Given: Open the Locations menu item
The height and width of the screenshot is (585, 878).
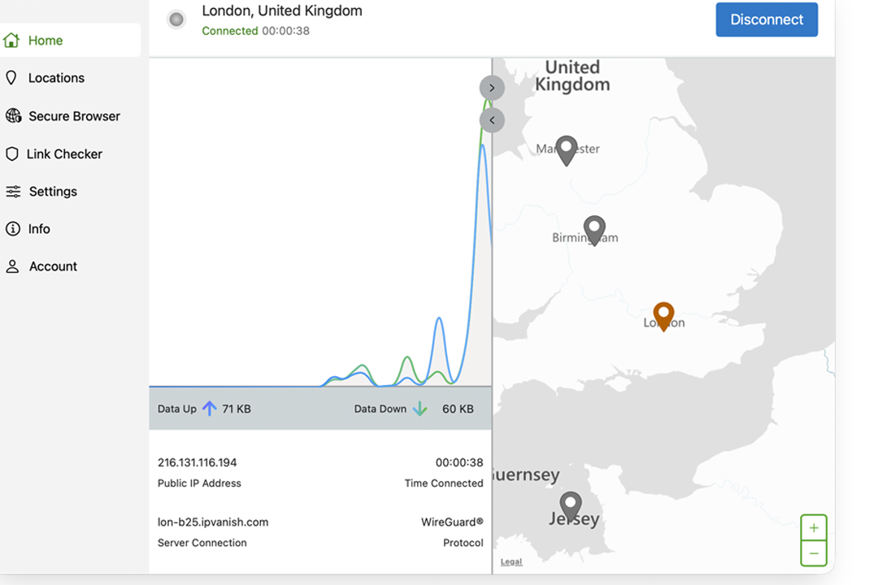Looking at the screenshot, I should [56, 78].
